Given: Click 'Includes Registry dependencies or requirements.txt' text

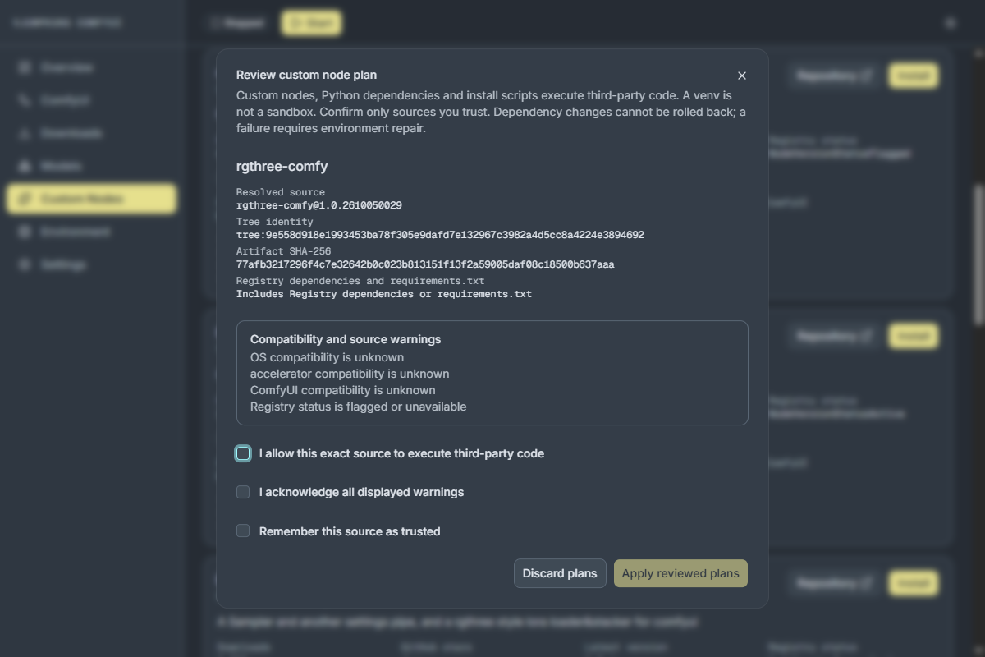Looking at the screenshot, I should [x=384, y=294].
